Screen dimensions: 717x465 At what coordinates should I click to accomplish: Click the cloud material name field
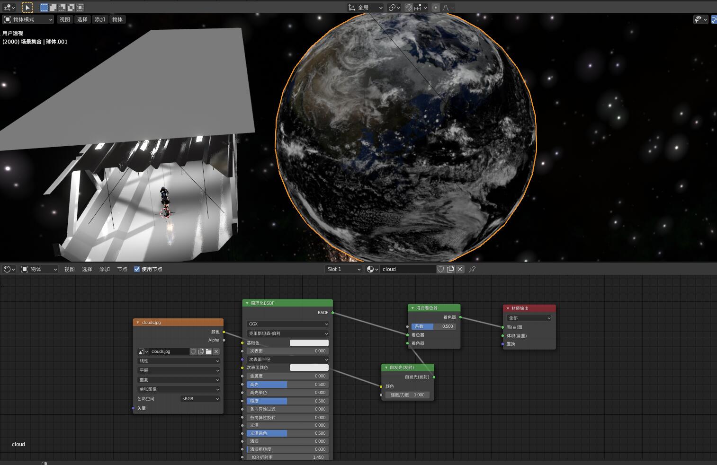coord(407,269)
